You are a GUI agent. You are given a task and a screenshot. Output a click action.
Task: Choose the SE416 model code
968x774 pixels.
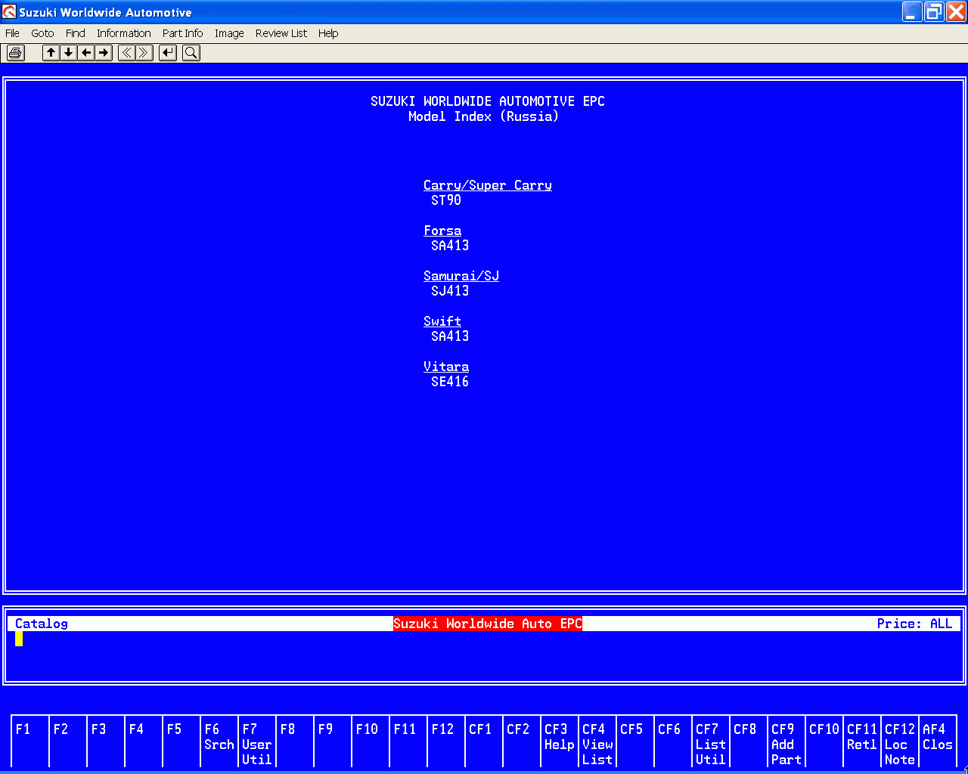[450, 382]
